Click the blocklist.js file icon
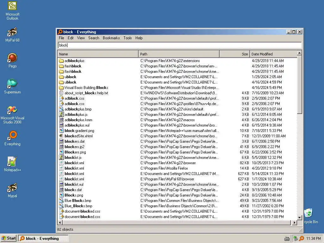Image resolution: width=324 pixels, height=243 pixels. (61, 158)
